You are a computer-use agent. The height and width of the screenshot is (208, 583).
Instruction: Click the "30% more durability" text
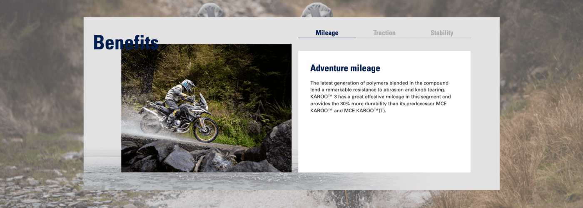354,104
